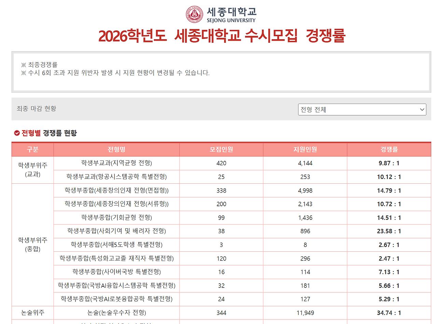The image size is (437, 324).
Task: Click the 세종대학교 SEJONG UNIVERSITY wordmark
Action: coord(231,14)
